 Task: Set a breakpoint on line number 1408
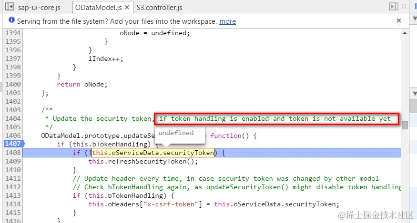tap(13, 153)
